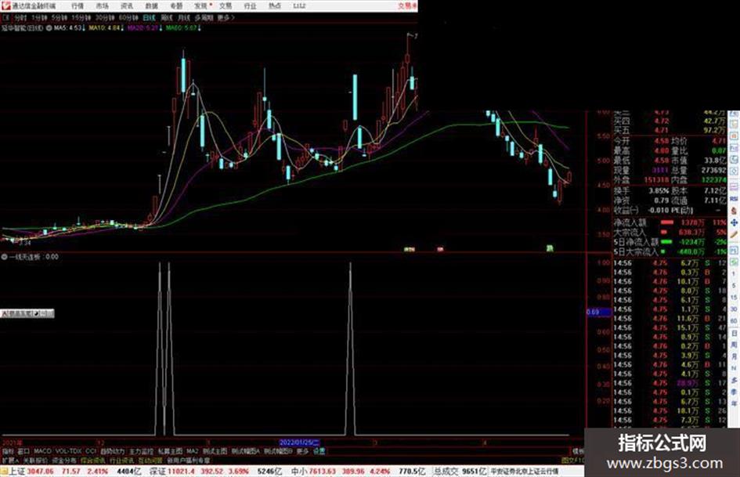This screenshot has width=740, height=477.
Task: Expand 更多 periods next to 多周期
Action: 226,18
